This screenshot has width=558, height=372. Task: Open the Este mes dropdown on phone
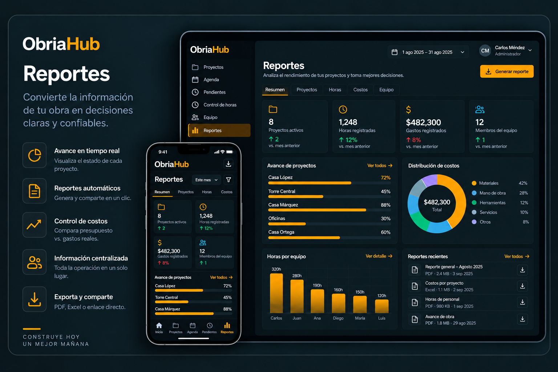(206, 180)
